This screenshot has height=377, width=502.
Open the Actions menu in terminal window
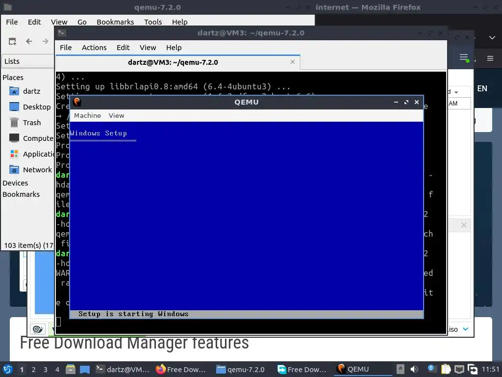(x=94, y=48)
